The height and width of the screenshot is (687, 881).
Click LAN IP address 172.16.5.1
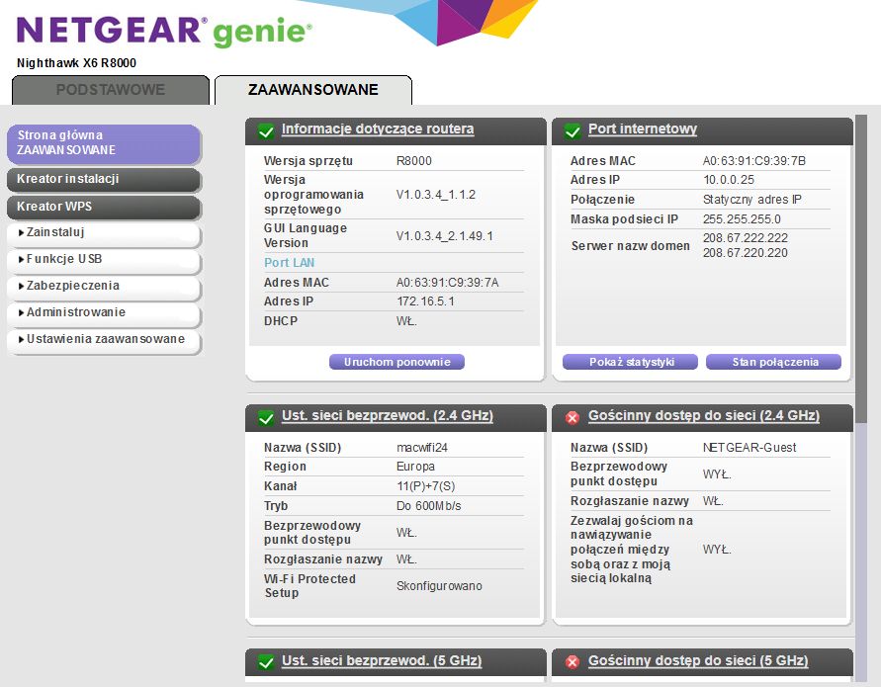(x=425, y=301)
